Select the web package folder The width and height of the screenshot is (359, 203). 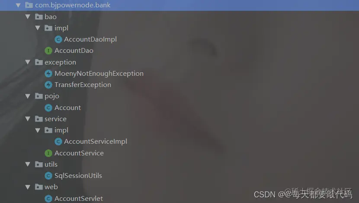[51, 187]
